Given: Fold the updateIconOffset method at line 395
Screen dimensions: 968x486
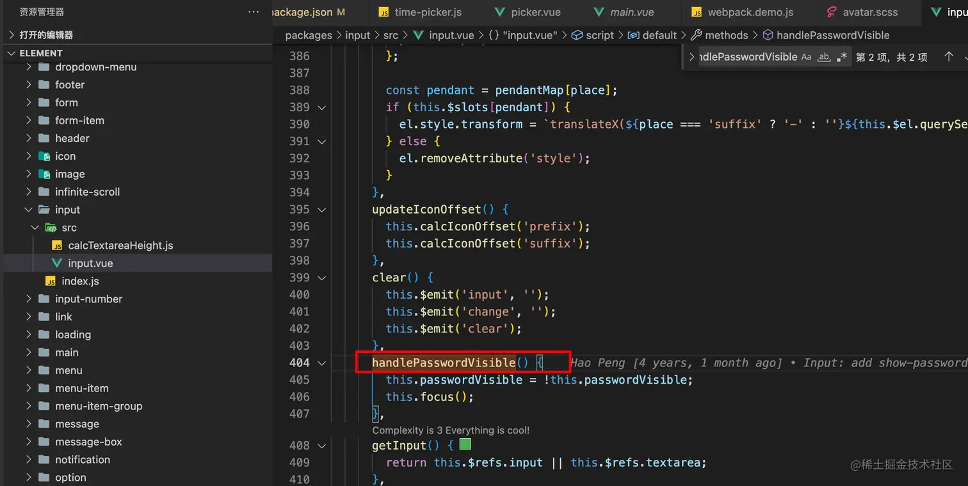Looking at the screenshot, I should [322, 210].
